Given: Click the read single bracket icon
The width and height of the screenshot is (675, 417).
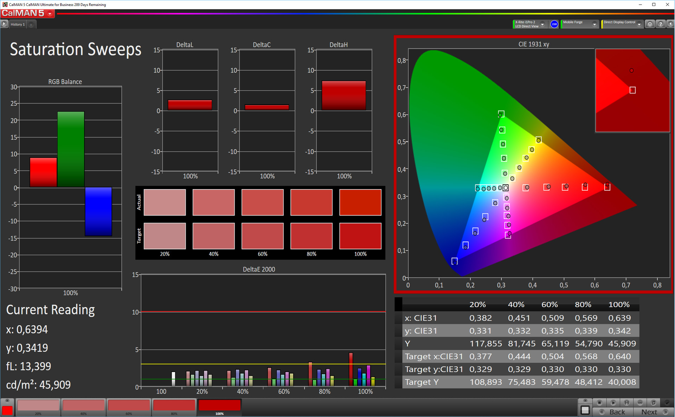Looking at the screenshot, I should [x=626, y=403].
